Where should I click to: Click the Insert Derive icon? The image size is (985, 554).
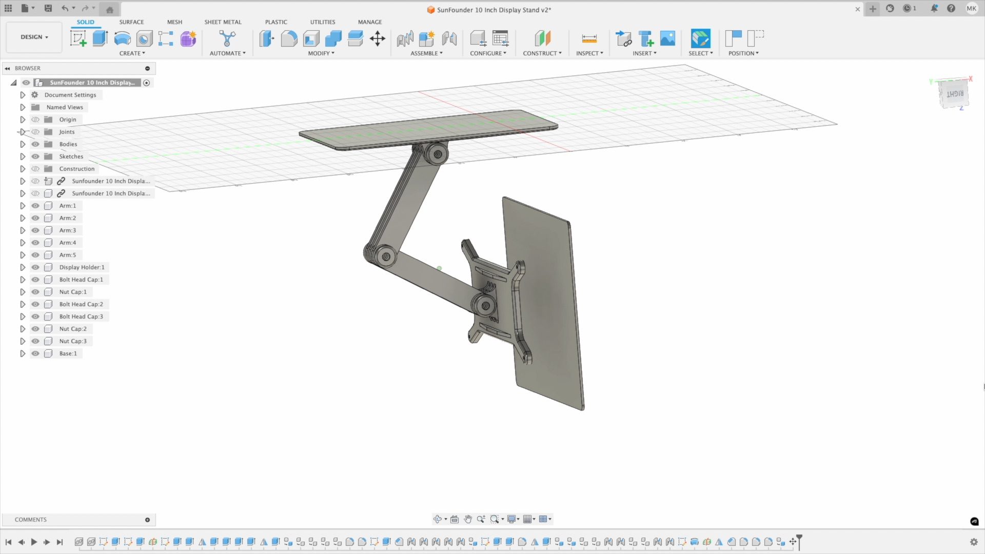623,38
